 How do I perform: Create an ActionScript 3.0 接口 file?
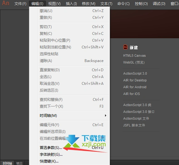[x=139, y=112]
